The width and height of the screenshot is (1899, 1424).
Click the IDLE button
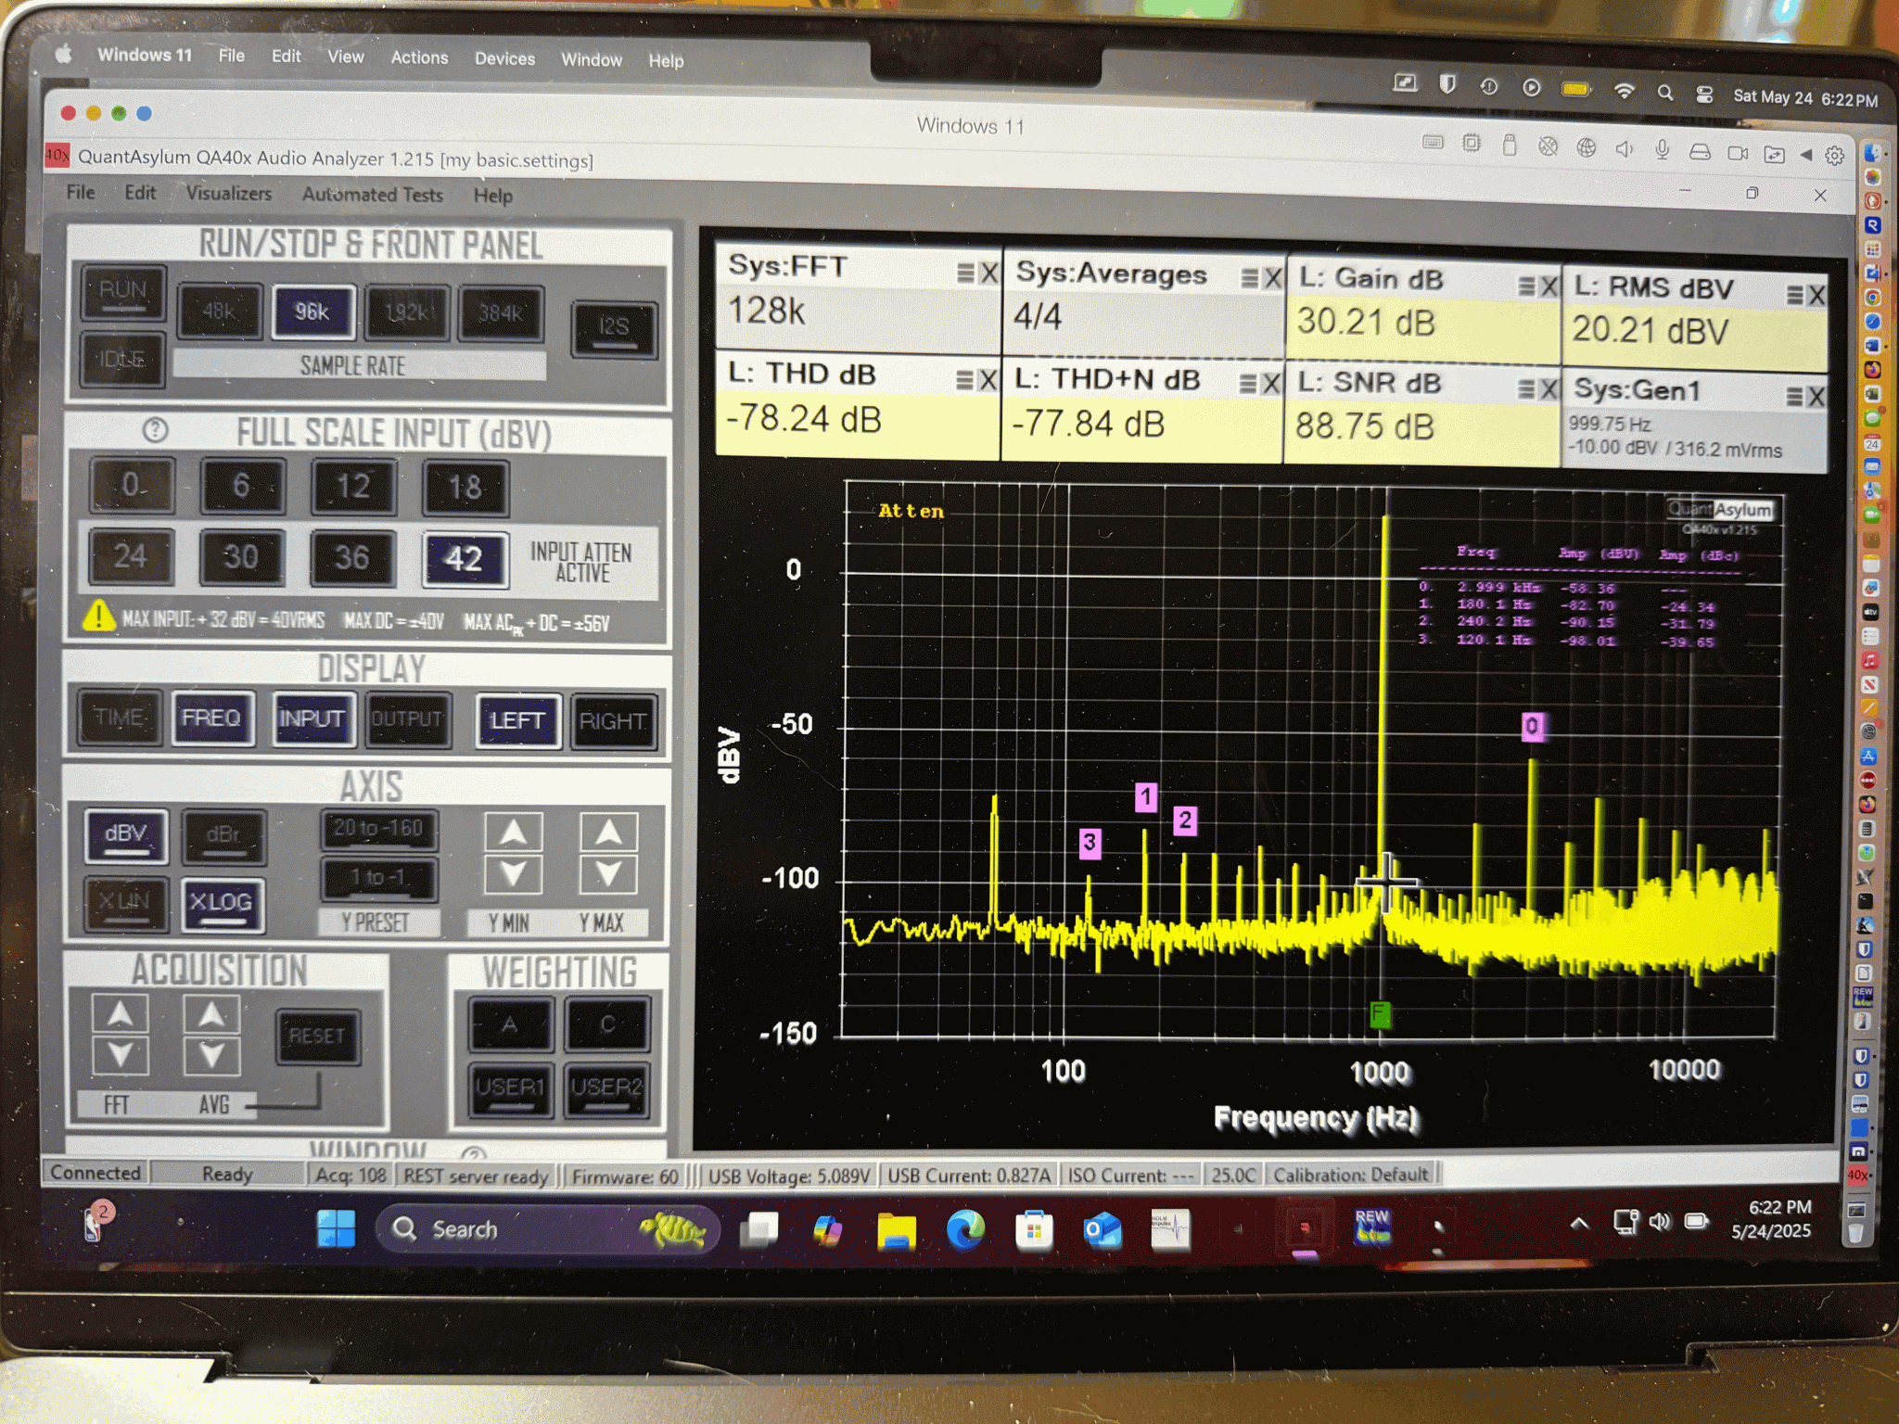(x=123, y=359)
